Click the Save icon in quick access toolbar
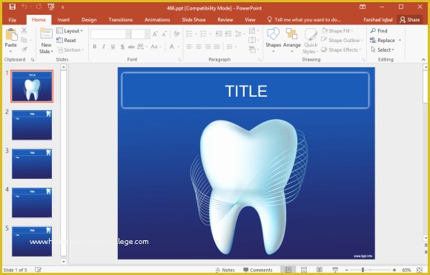 (x=13, y=7)
